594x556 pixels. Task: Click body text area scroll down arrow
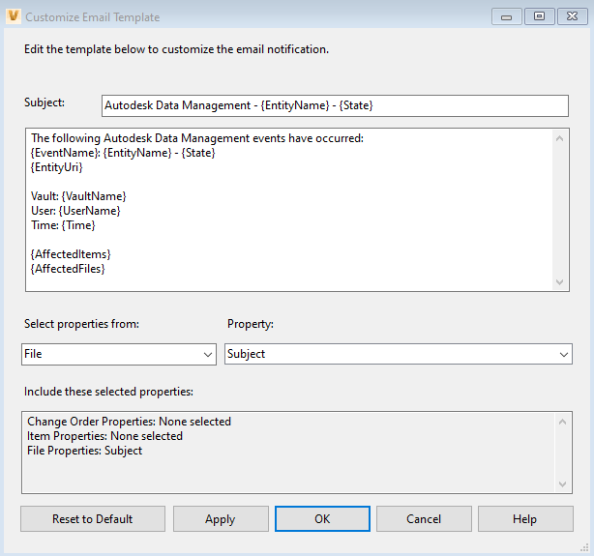[x=559, y=281]
